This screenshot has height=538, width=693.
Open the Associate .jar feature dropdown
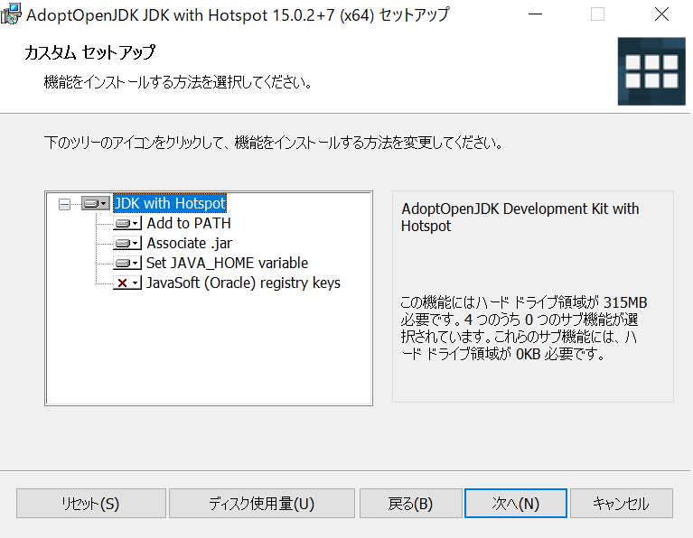(127, 244)
